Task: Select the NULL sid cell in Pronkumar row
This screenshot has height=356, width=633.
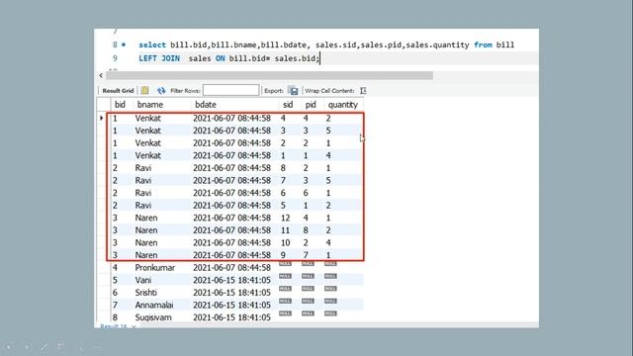Action: (x=285, y=264)
